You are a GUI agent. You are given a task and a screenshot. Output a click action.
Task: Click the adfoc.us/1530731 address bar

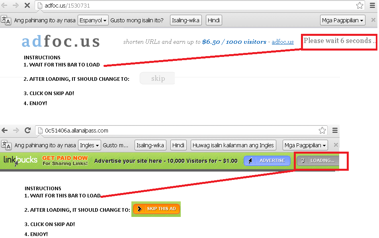pyautogui.click(x=199, y=6)
